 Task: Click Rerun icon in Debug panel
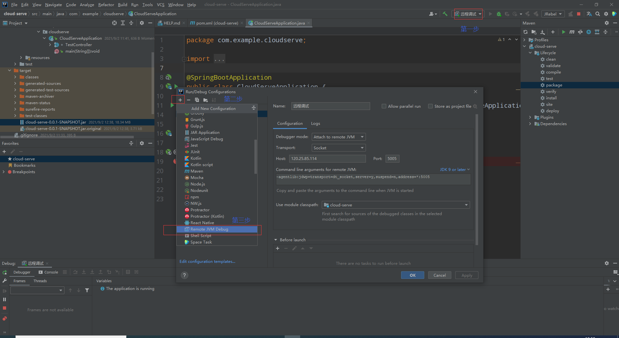point(5,273)
